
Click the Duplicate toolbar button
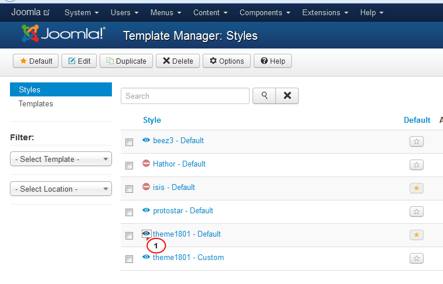point(127,61)
